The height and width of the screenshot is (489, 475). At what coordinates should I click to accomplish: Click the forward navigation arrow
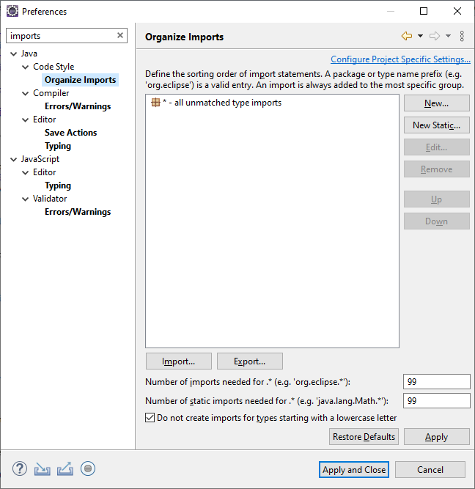[435, 36]
